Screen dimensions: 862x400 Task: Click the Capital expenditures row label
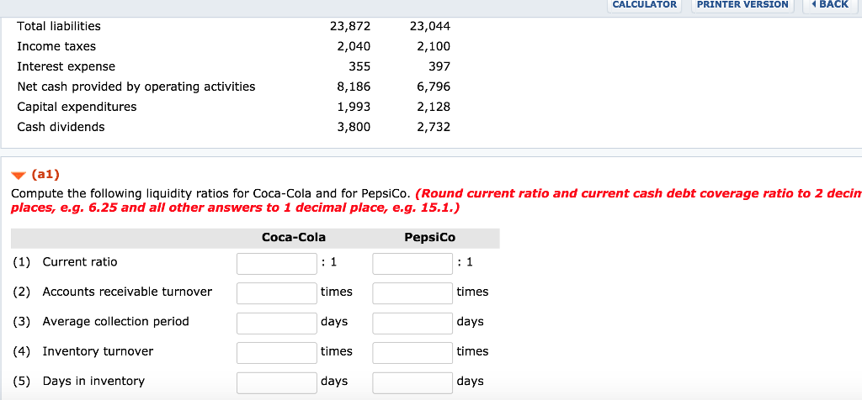[77, 107]
